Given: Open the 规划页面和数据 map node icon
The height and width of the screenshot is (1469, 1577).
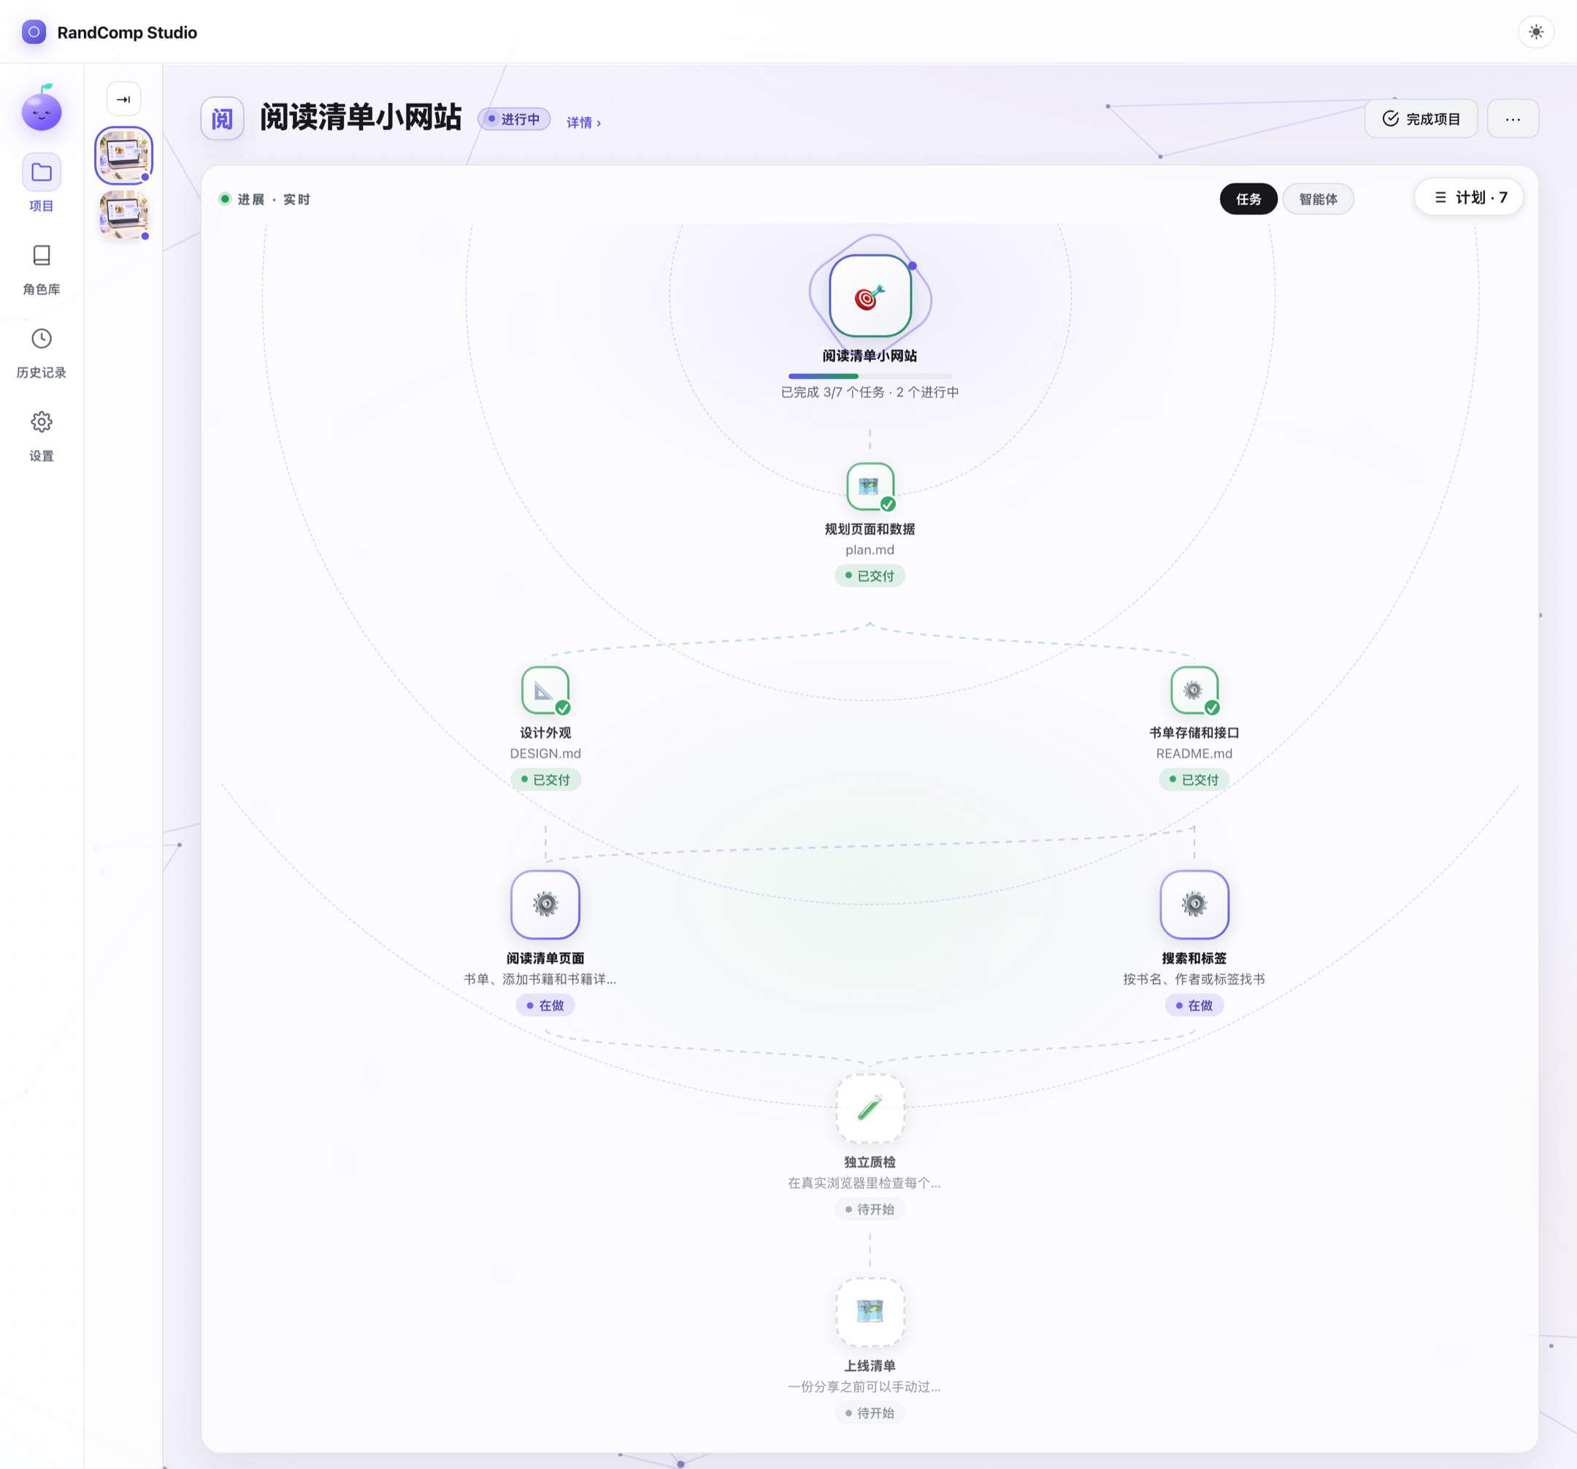Looking at the screenshot, I should [x=870, y=487].
